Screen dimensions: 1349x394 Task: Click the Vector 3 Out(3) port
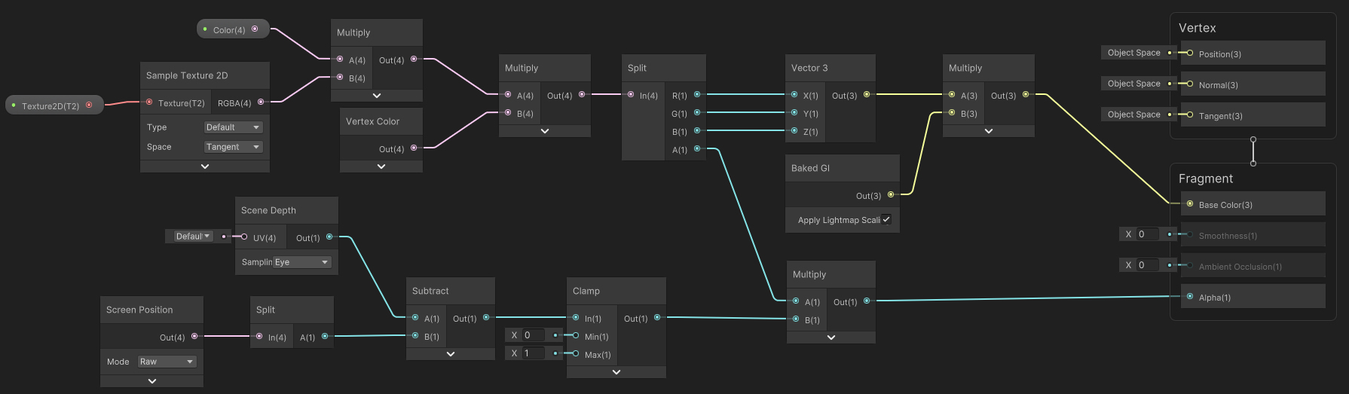pyautogui.click(x=867, y=94)
